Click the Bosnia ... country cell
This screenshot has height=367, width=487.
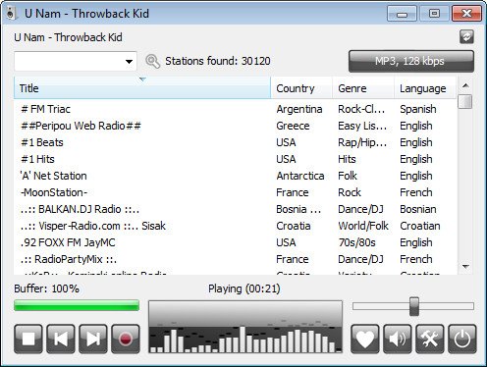click(298, 209)
